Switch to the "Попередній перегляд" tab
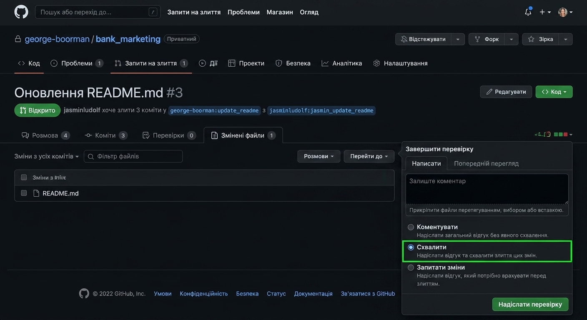Screen dimensions: 587x320 tap(487, 163)
